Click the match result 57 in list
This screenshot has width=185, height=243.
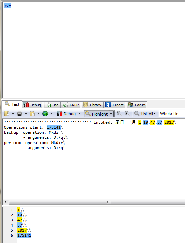pos(20,225)
